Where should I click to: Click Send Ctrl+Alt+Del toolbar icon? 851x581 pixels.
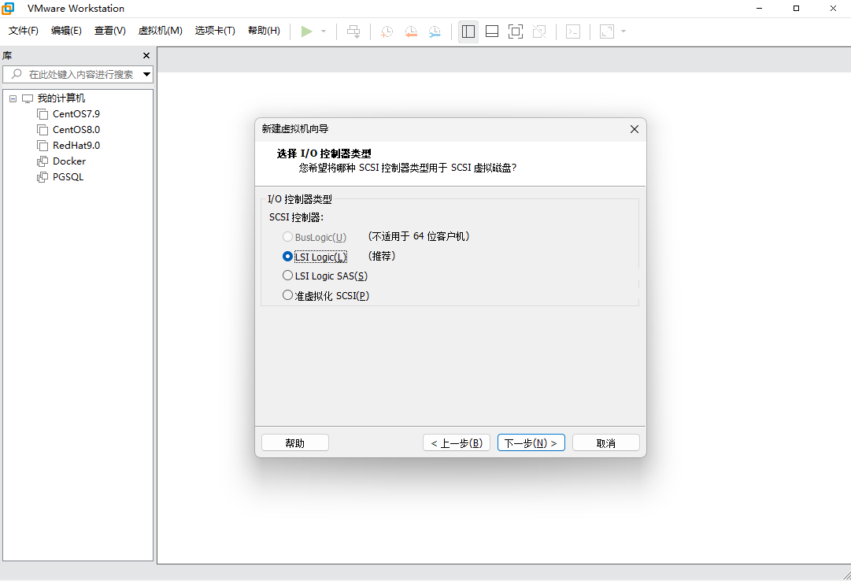(353, 31)
